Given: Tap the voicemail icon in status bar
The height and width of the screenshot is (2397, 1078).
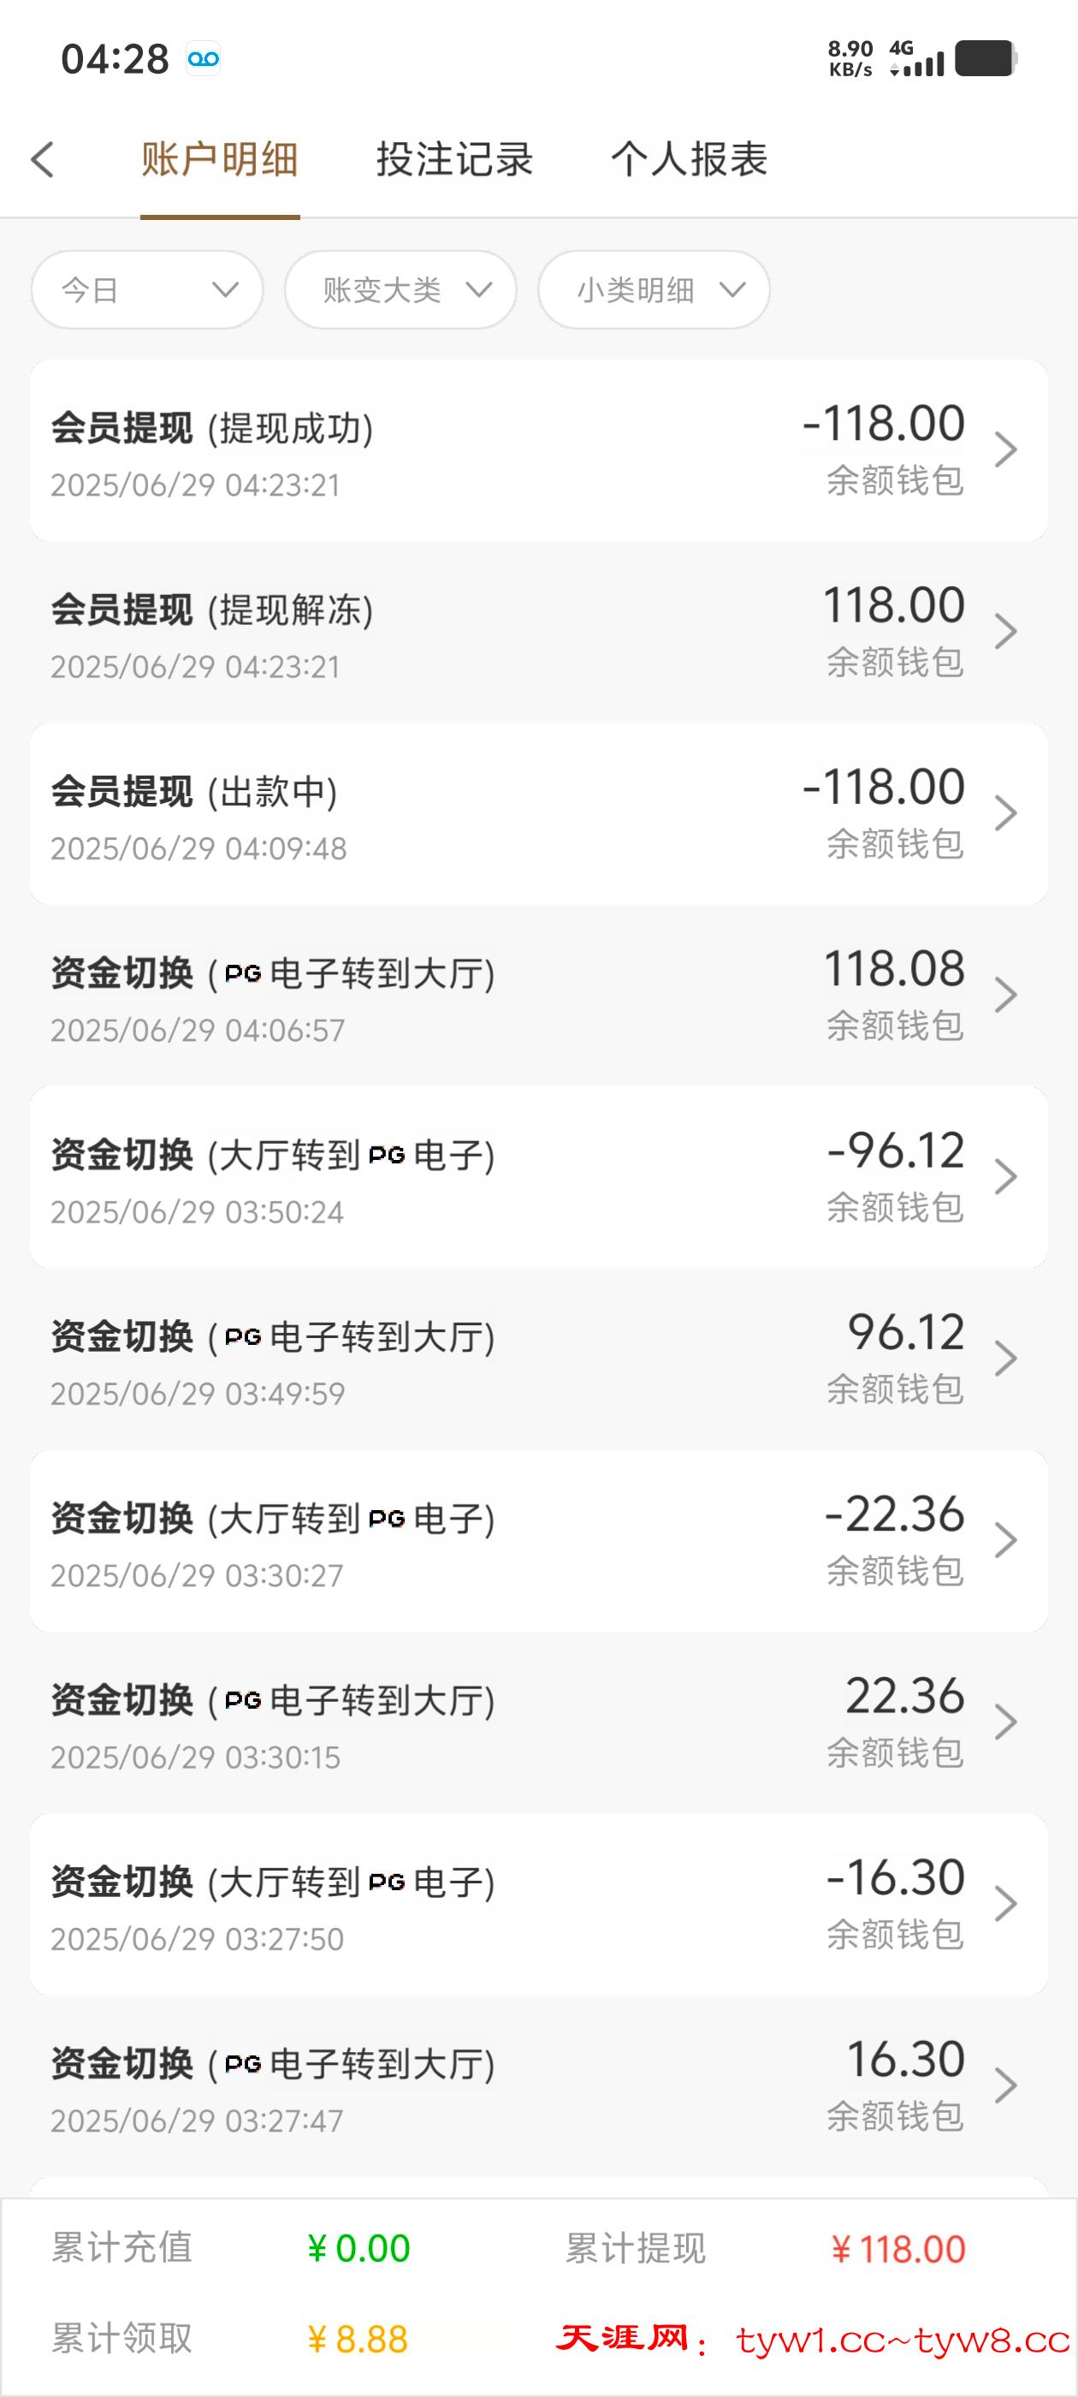Looking at the screenshot, I should tap(203, 60).
